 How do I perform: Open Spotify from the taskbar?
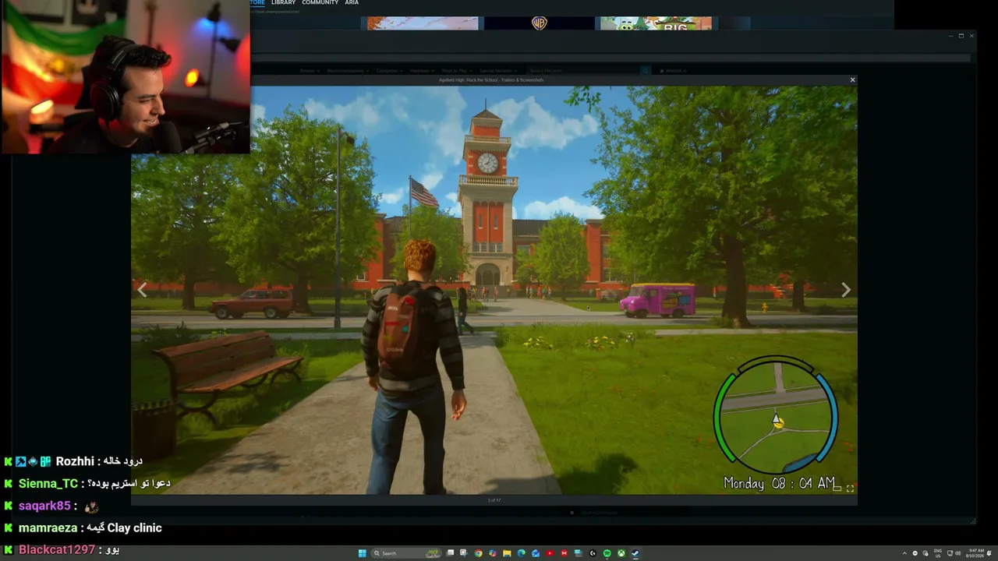point(607,553)
